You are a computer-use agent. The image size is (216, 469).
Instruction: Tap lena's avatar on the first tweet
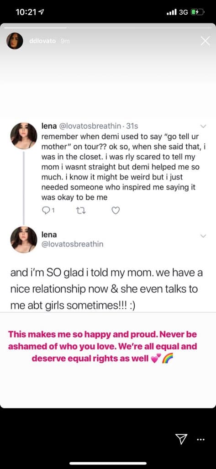click(24, 136)
